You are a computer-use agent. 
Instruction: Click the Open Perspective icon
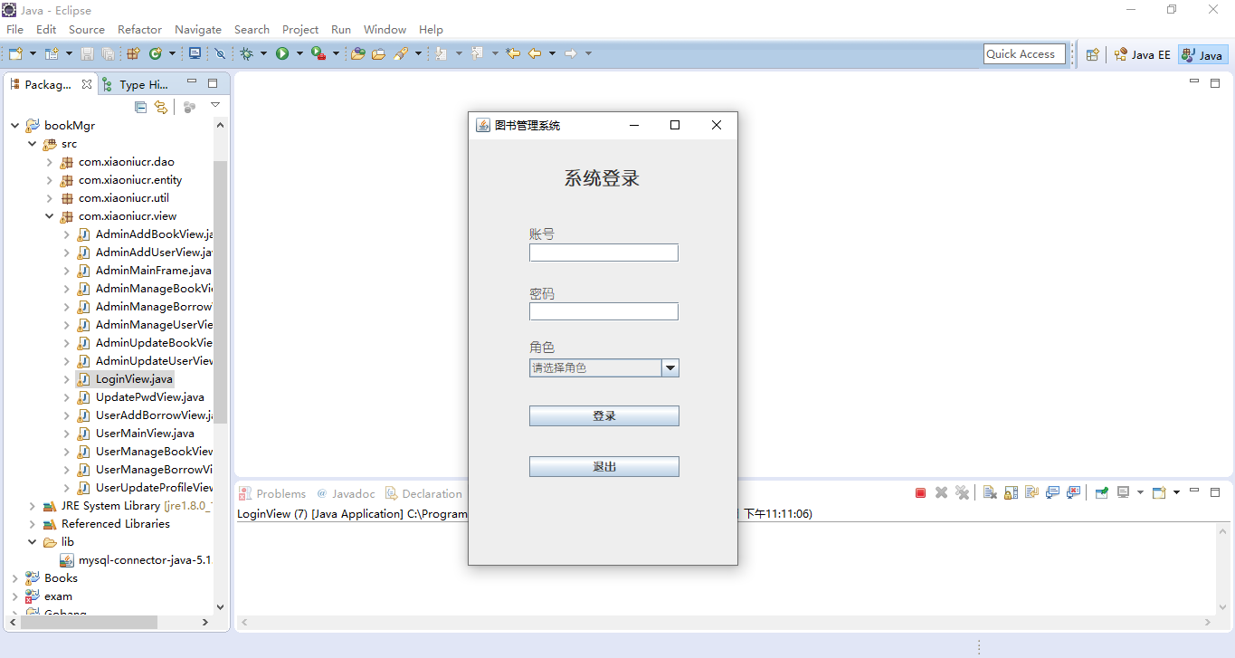tap(1092, 54)
